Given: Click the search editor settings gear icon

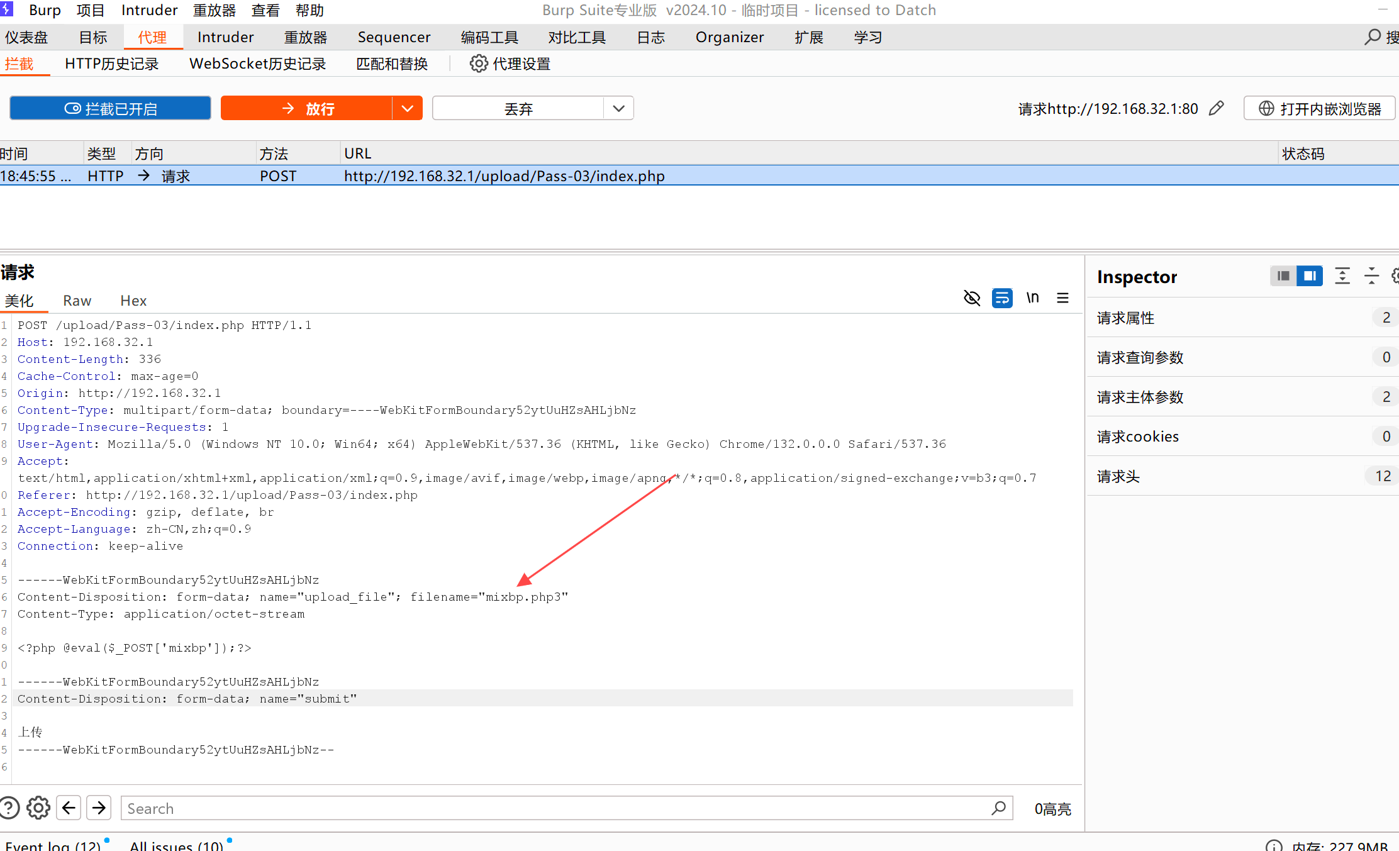Looking at the screenshot, I should coord(38,808).
